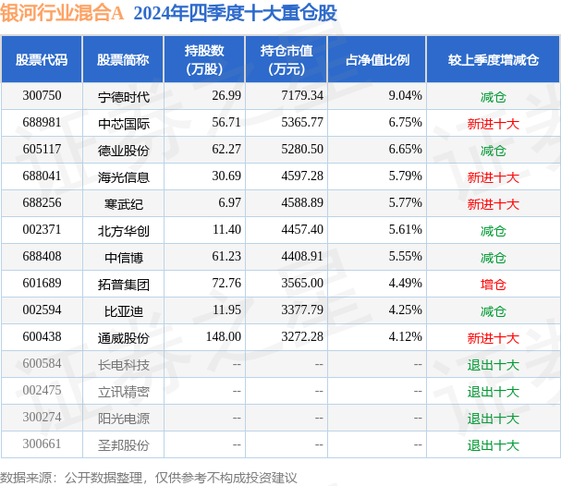
Task: Select stock name 德业股份
Action: coord(124,151)
